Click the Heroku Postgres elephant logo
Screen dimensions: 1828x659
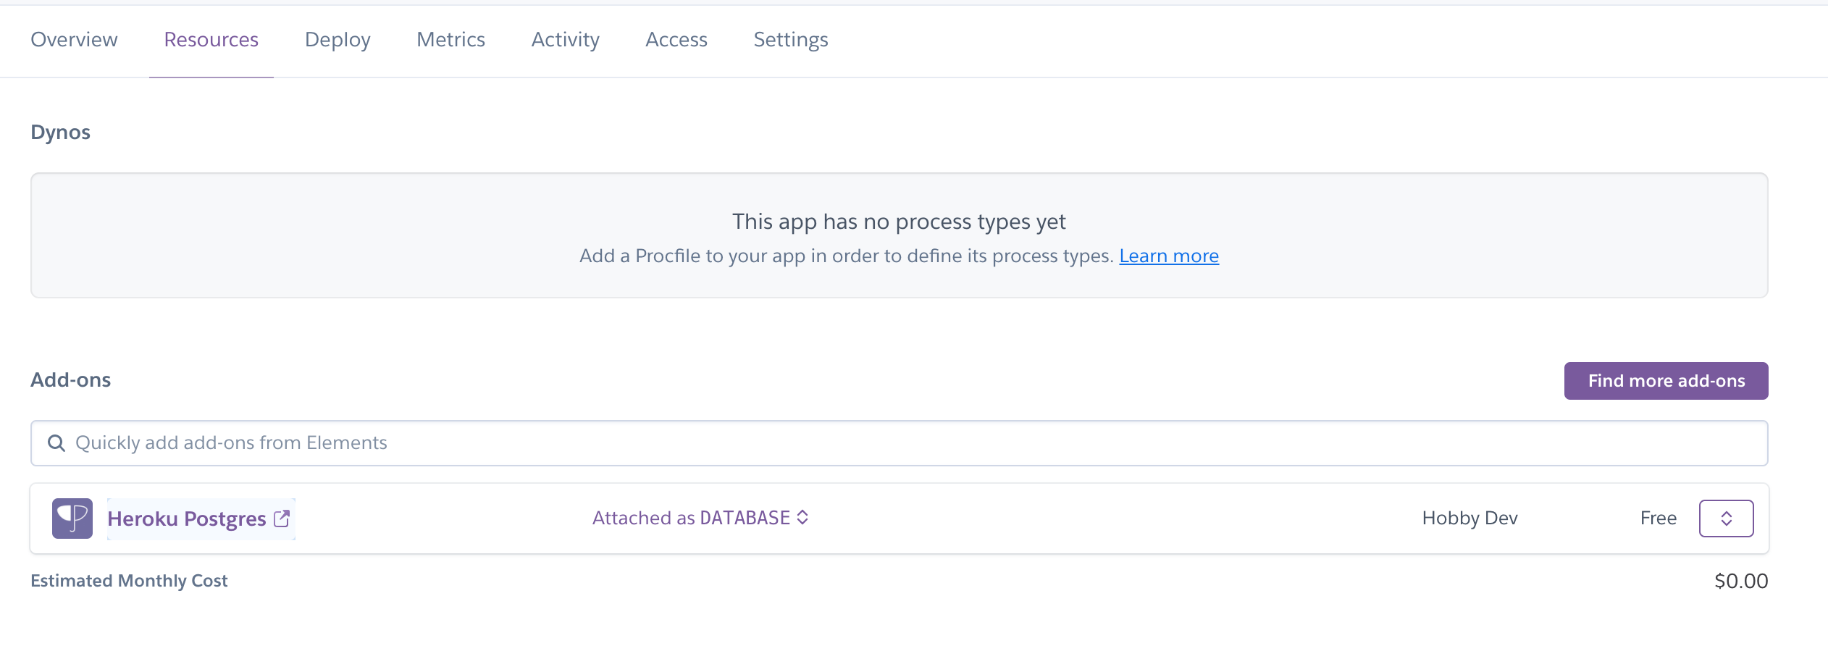click(x=72, y=519)
